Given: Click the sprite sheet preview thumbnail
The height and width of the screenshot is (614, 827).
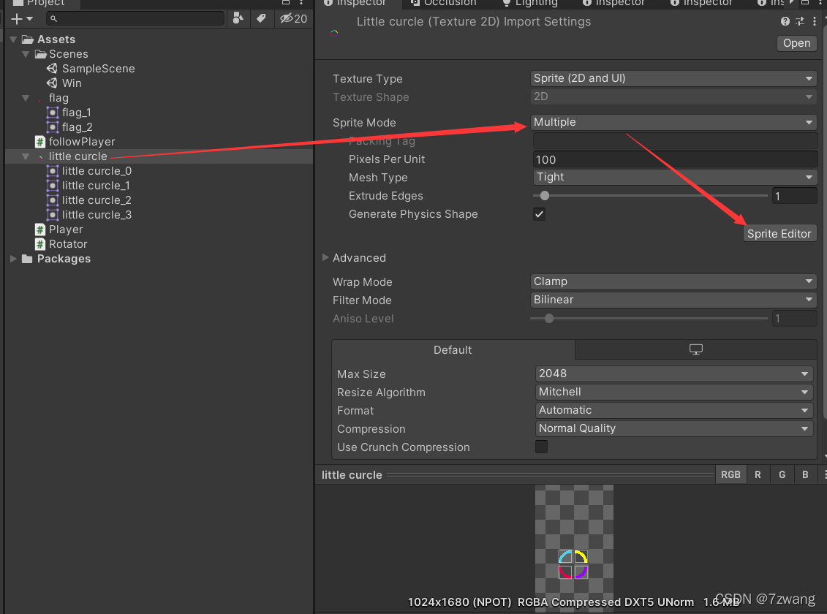Looking at the screenshot, I should 574,548.
